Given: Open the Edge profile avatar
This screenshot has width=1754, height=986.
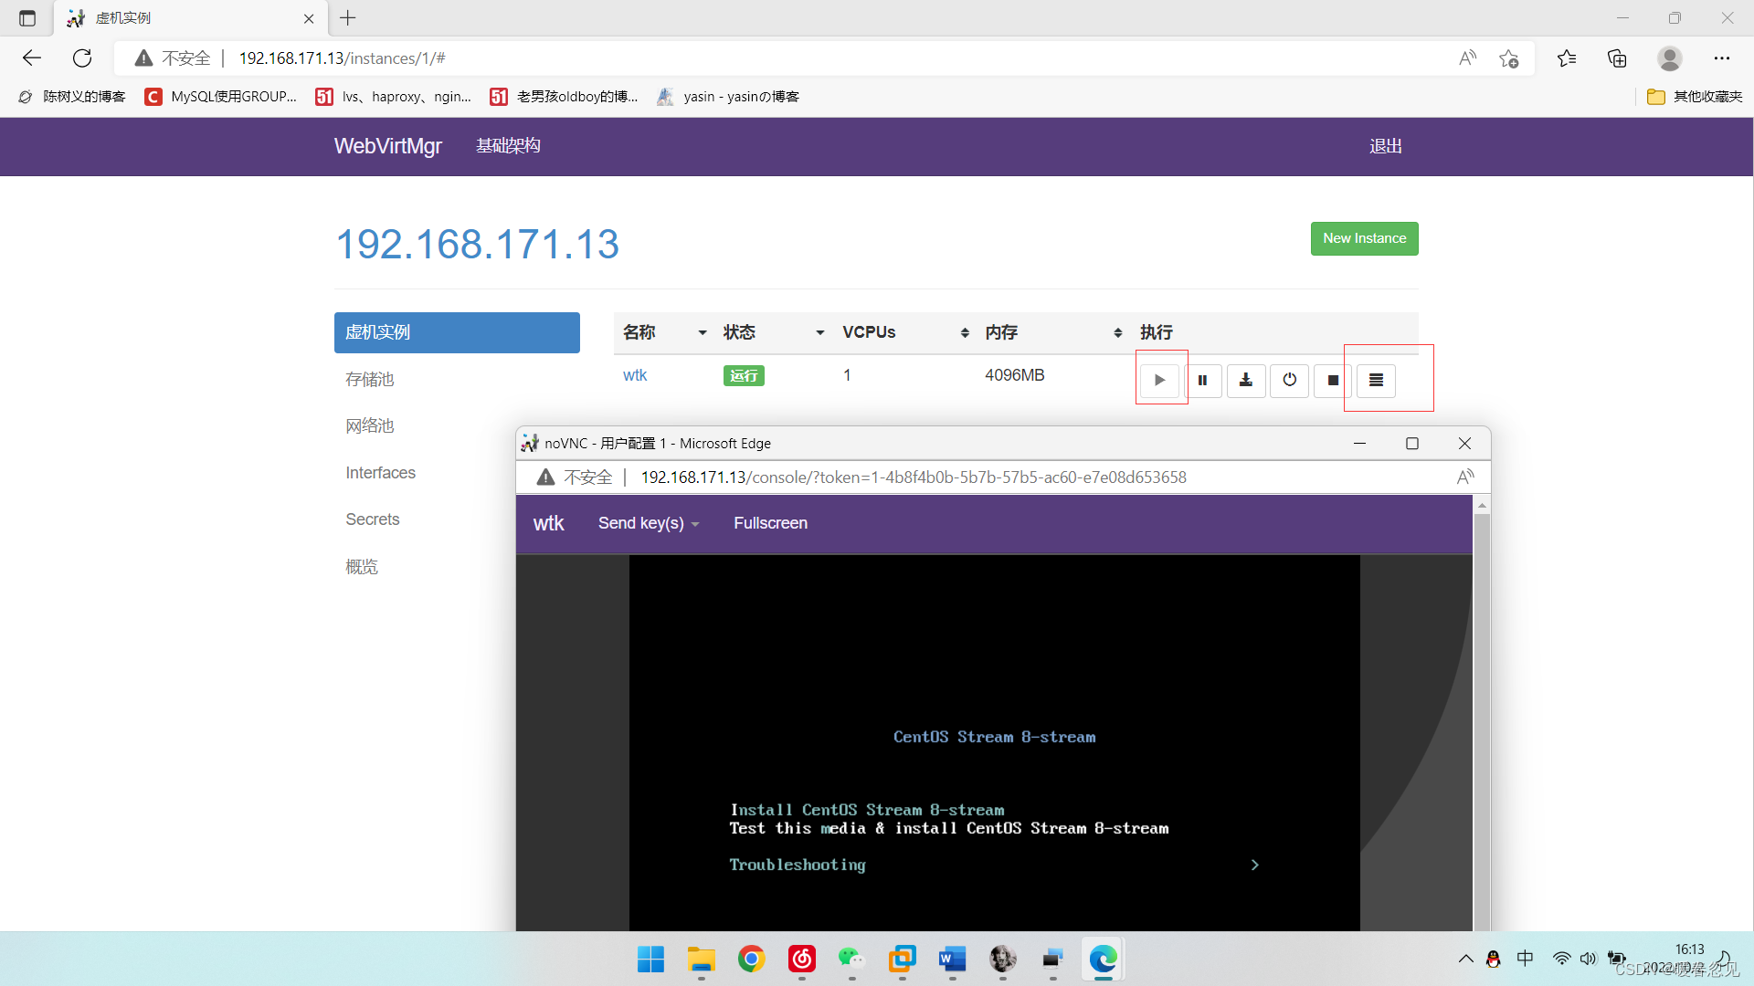Looking at the screenshot, I should click(x=1670, y=58).
